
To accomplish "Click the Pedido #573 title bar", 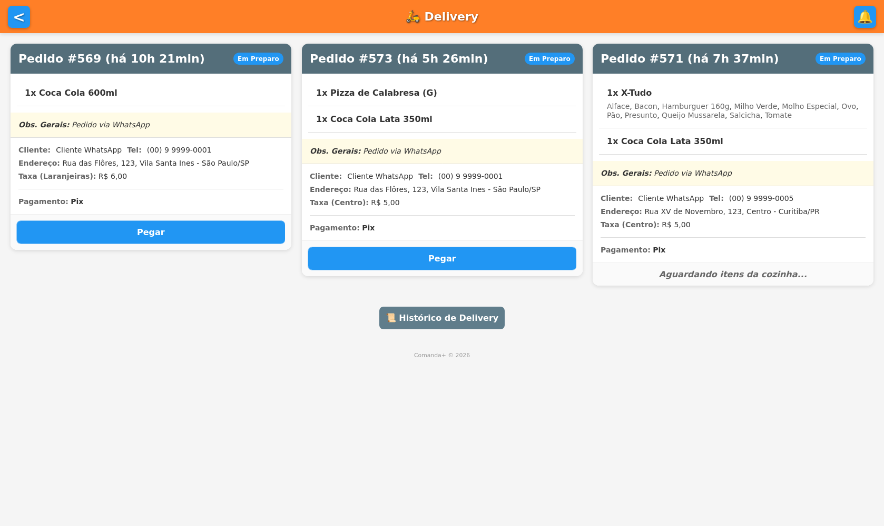I will coord(398,58).
